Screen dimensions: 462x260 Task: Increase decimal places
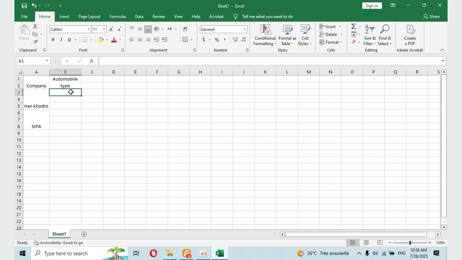click(x=235, y=40)
